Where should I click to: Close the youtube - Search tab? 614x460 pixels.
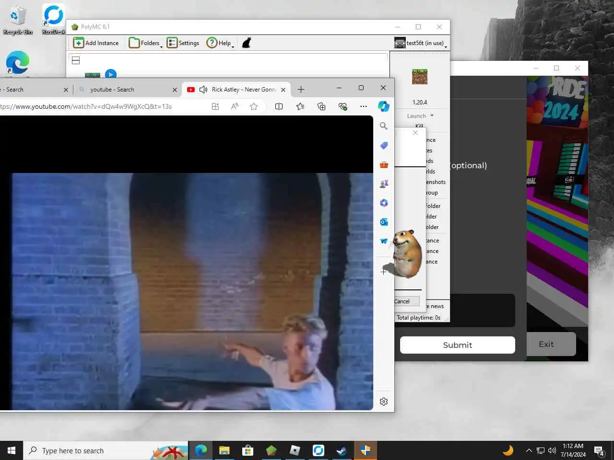click(x=175, y=90)
